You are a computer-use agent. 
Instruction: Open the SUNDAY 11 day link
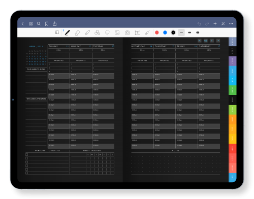tap(59, 46)
